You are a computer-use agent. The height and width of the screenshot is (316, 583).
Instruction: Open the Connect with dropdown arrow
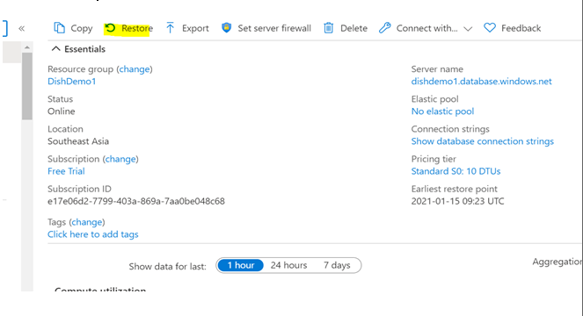pyautogui.click(x=468, y=29)
